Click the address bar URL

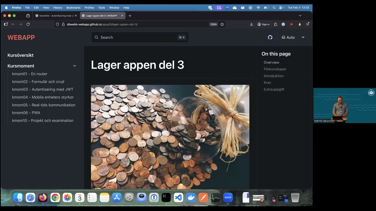pyautogui.click(x=102, y=24)
